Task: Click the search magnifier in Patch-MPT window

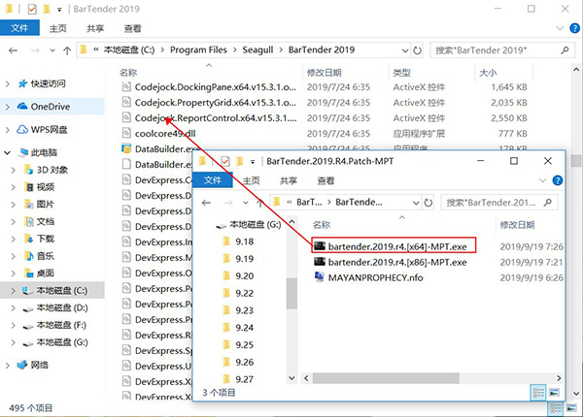Action: [x=547, y=203]
